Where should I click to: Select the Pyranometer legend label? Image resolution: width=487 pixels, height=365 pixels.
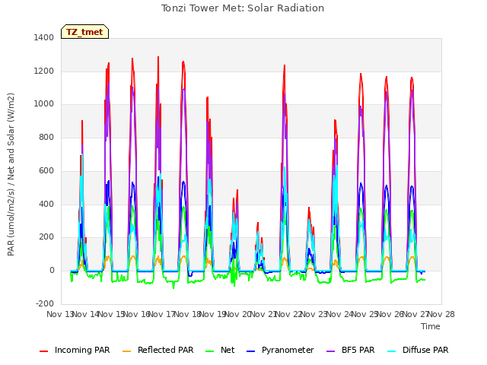[x=288, y=350]
